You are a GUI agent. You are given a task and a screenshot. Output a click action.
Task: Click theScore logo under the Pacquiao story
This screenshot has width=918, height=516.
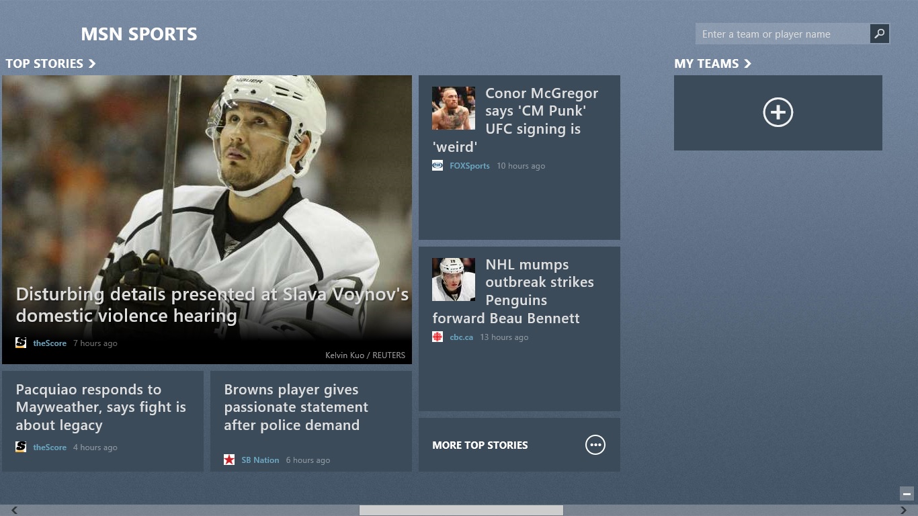21,447
